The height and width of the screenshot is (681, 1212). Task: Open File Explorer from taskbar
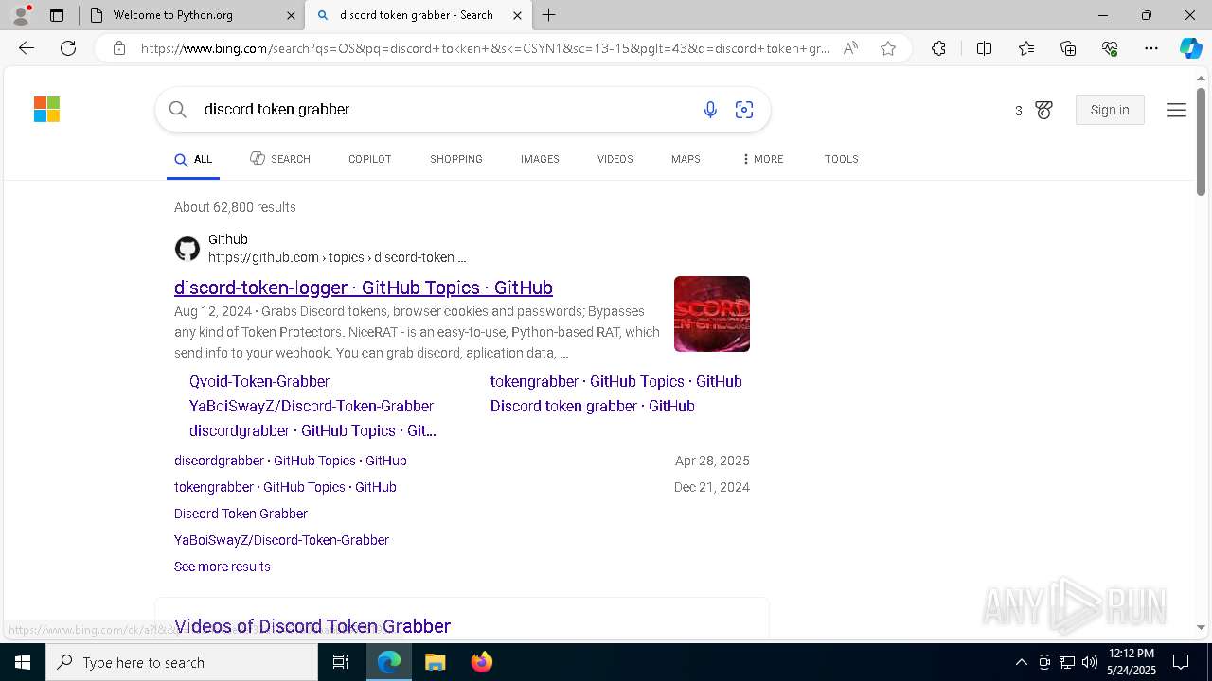pos(435,662)
